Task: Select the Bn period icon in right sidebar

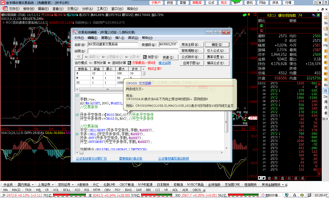Action: pos(326,23)
